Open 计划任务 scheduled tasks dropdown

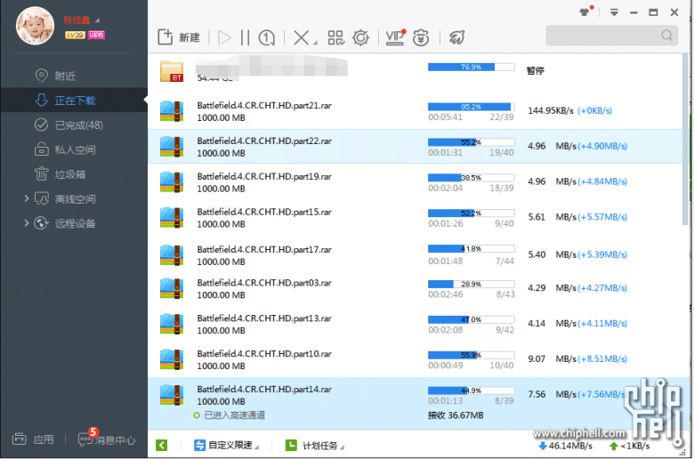coord(315,446)
